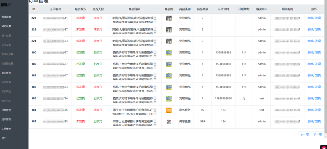Click the 商品名称 column header
Screen dimensions: 327x149
(134, 9)
